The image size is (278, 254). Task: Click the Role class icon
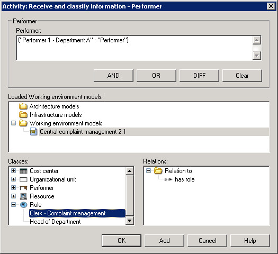[23, 205]
